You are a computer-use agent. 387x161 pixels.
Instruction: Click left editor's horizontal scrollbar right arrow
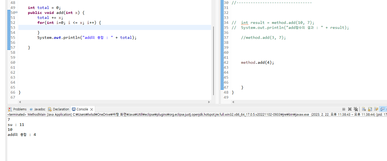point(209,102)
